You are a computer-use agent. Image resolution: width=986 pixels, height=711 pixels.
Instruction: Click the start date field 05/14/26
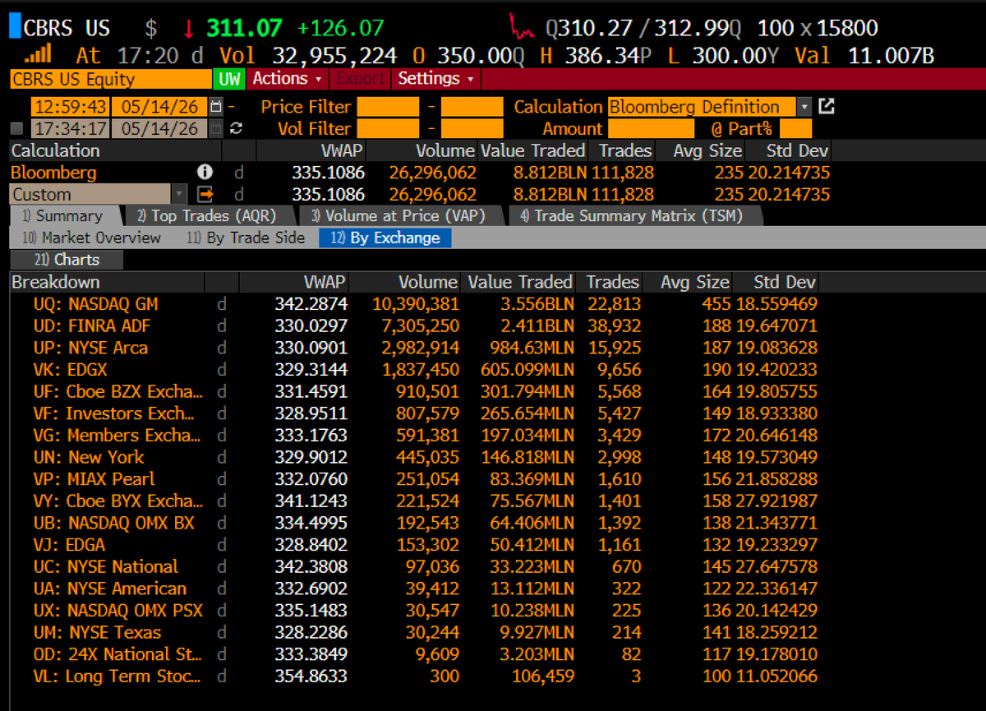coord(161,107)
